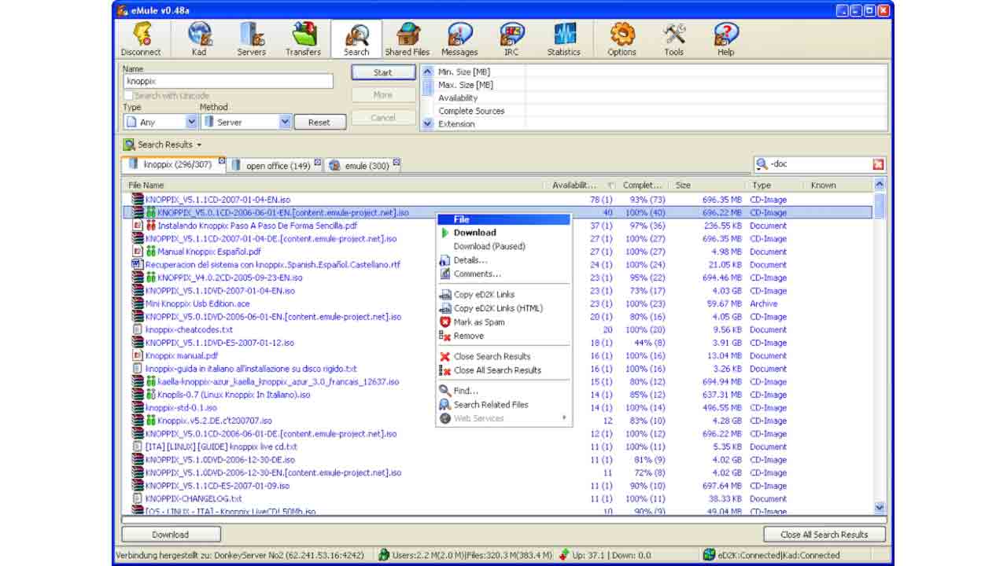The width and height of the screenshot is (1007, 566).
Task: Open eMule Options
Action: pyautogui.click(x=621, y=38)
